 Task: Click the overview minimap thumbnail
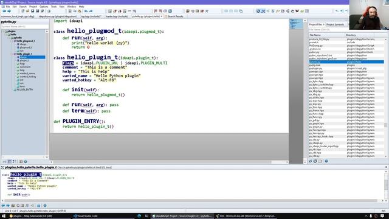(296, 24)
